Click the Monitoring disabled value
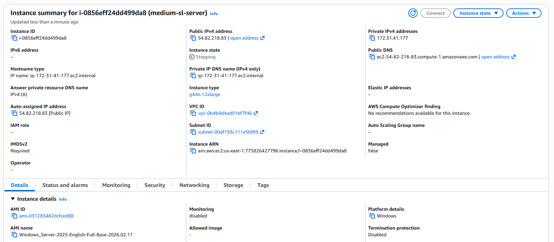The height and width of the screenshot is (242, 554). (x=198, y=216)
